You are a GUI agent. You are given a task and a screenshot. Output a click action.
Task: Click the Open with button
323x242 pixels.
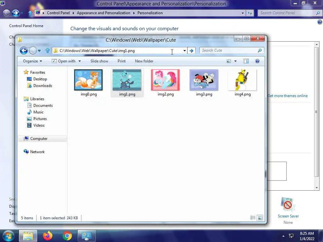tap(63, 61)
